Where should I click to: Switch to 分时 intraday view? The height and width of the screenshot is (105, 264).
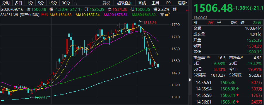(x=6, y=3)
